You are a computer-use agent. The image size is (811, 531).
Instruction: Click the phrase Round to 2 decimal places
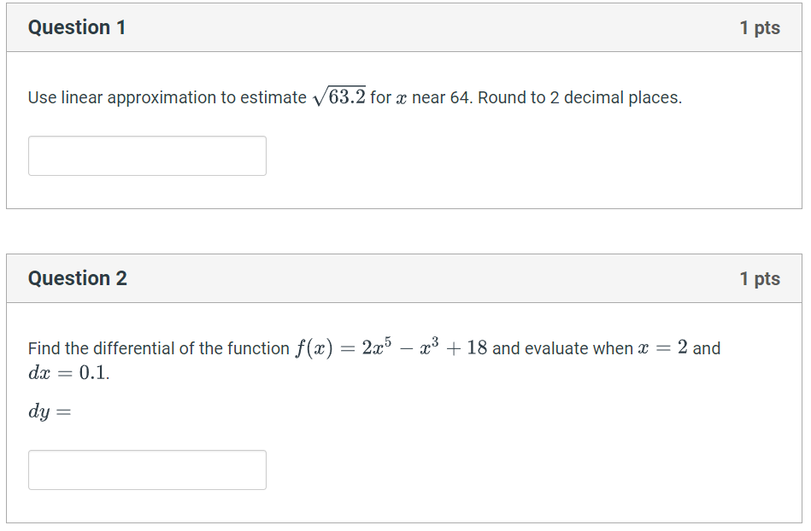pyautogui.click(x=581, y=97)
